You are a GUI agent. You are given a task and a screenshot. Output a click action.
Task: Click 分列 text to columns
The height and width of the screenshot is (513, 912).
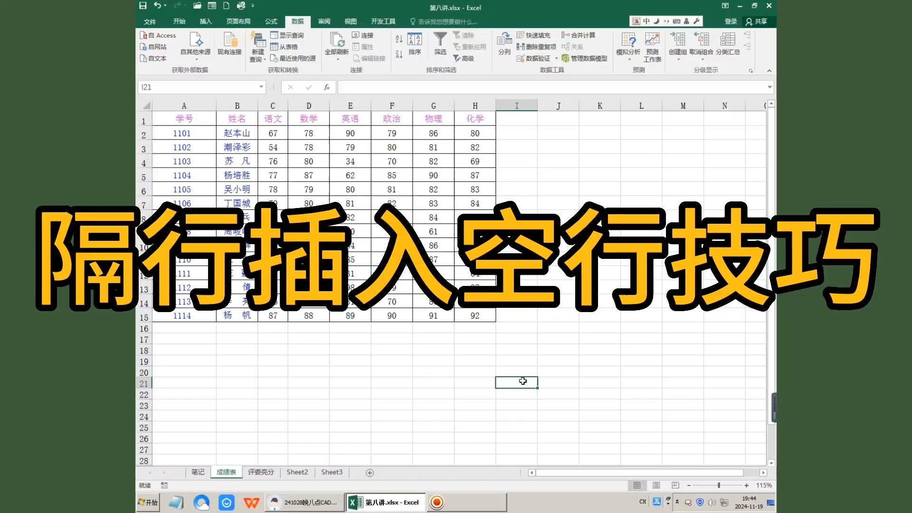click(504, 44)
